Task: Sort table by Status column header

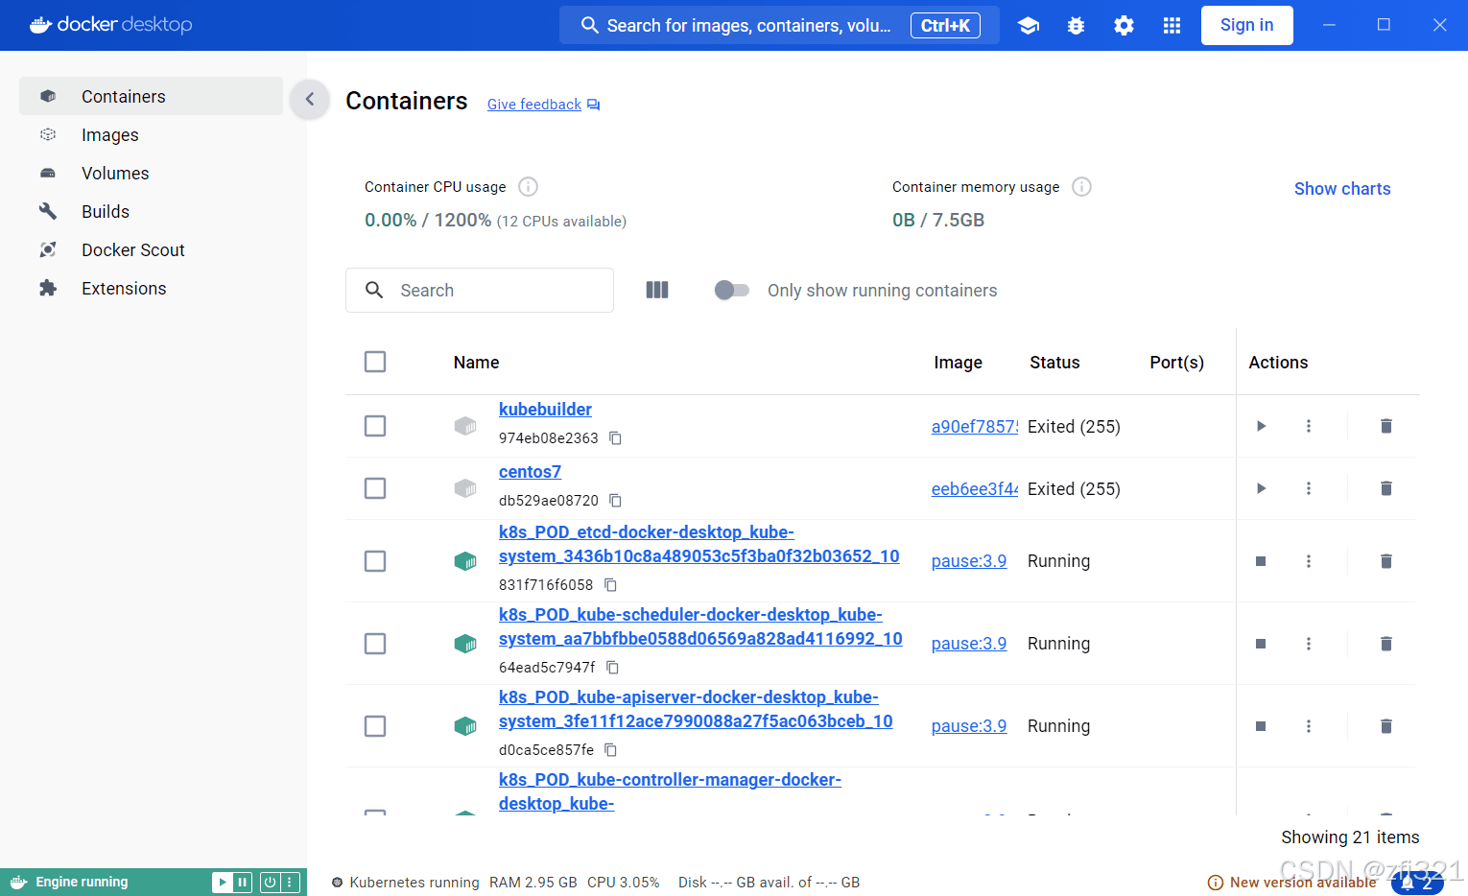Action: click(x=1054, y=363)
